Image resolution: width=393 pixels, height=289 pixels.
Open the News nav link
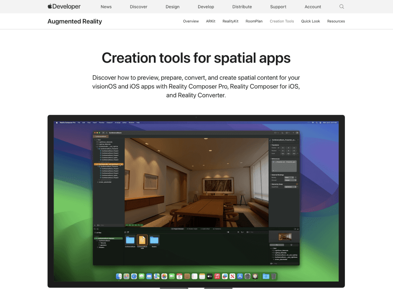tap(106, 7)
